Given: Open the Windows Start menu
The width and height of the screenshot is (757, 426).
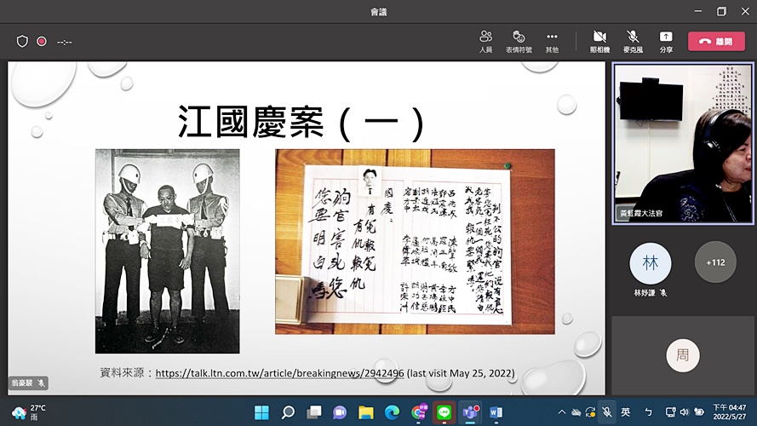Looking at the screenshot, I should pyautogui.click(x=261, y=412).
